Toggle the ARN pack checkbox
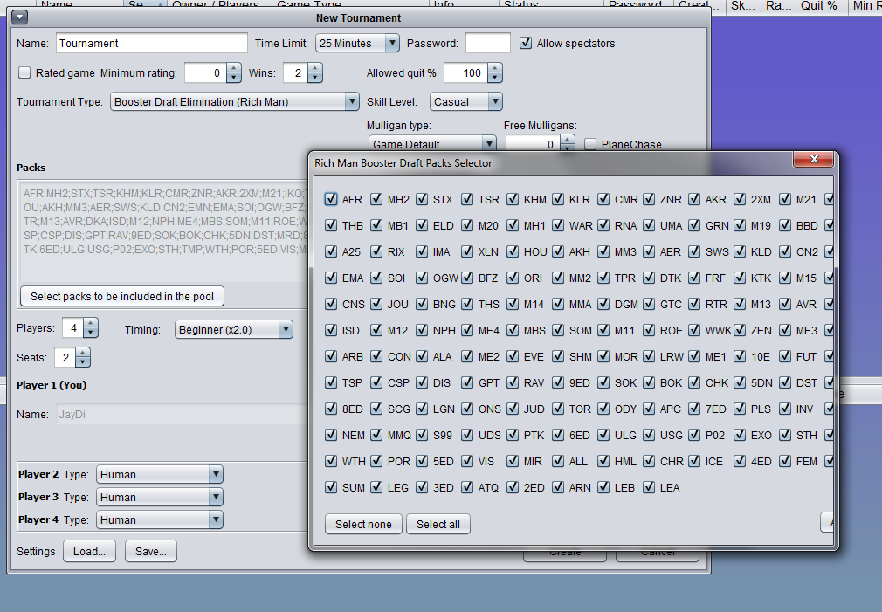This screenshot has height=612, width=882. click(558, 487)
